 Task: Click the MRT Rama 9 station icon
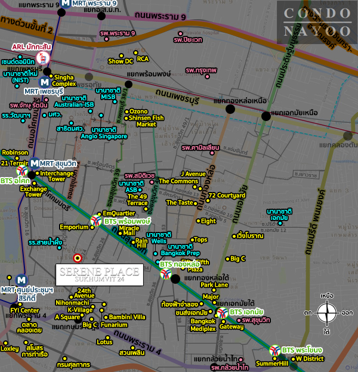(x=65, y=4)
